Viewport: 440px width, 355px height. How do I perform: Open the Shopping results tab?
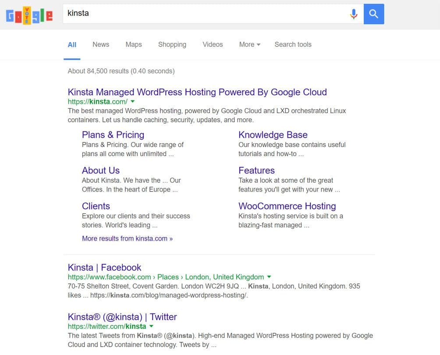pyautogui.click(x=172, y=44)
